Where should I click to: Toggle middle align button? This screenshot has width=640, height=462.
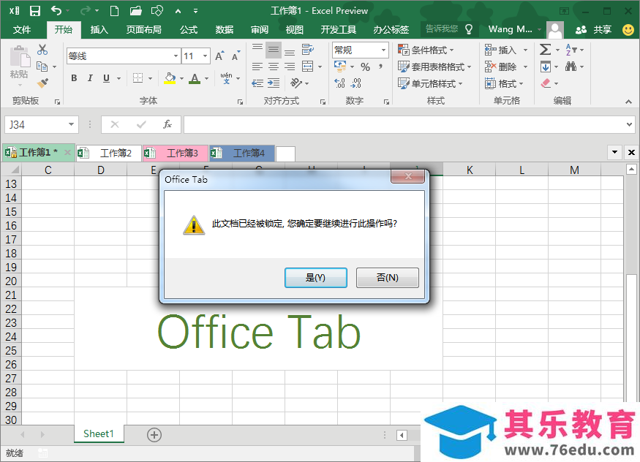274,50
